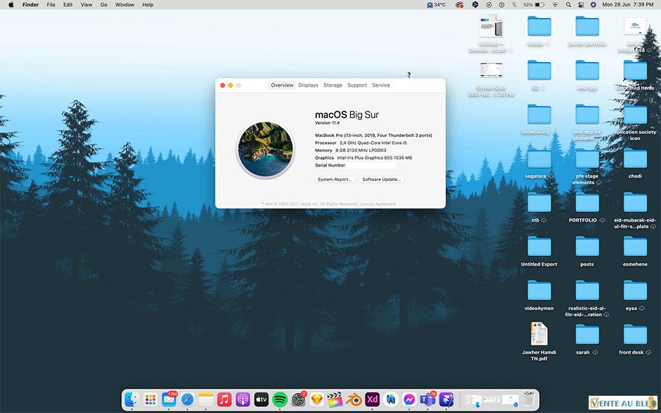The height and width of the screenshot is (413, 661).
Task: Open the Trash in the Dock
Action: [529, 399]
